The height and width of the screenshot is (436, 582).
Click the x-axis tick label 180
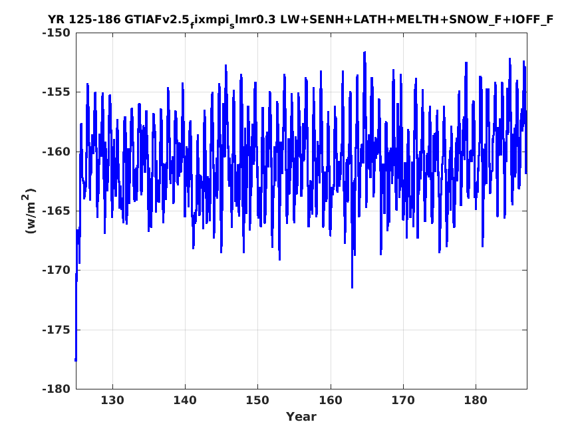click(476, 400)
